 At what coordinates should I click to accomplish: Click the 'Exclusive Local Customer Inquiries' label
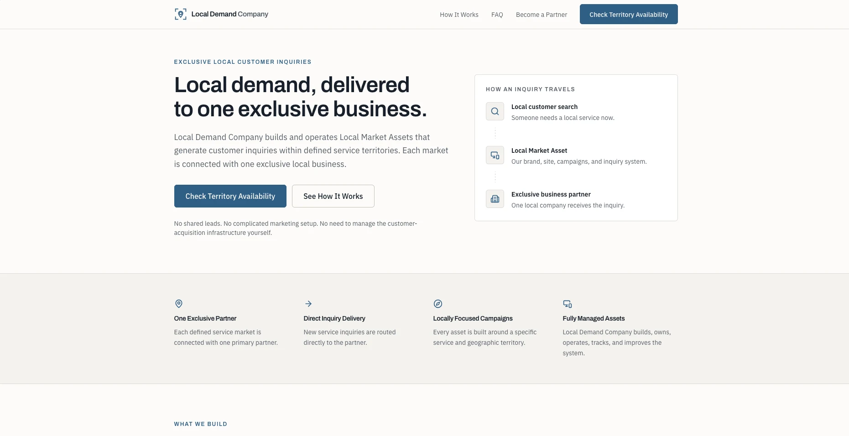[243, 62]
